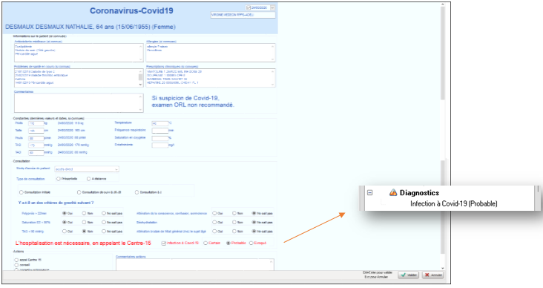The image size is (543, 288).
Task: Set Saturation O2 criterion to Ne sait pas
Action: tap(104, 222)
